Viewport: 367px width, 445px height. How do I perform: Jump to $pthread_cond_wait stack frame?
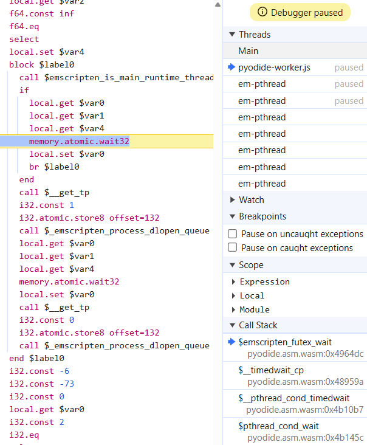278,426
